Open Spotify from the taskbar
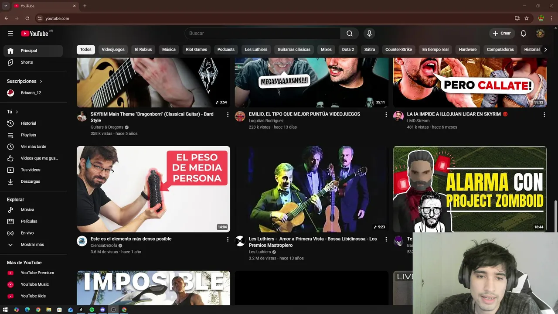Viewport: 558px width, 314px height. (x=92, y=310)
